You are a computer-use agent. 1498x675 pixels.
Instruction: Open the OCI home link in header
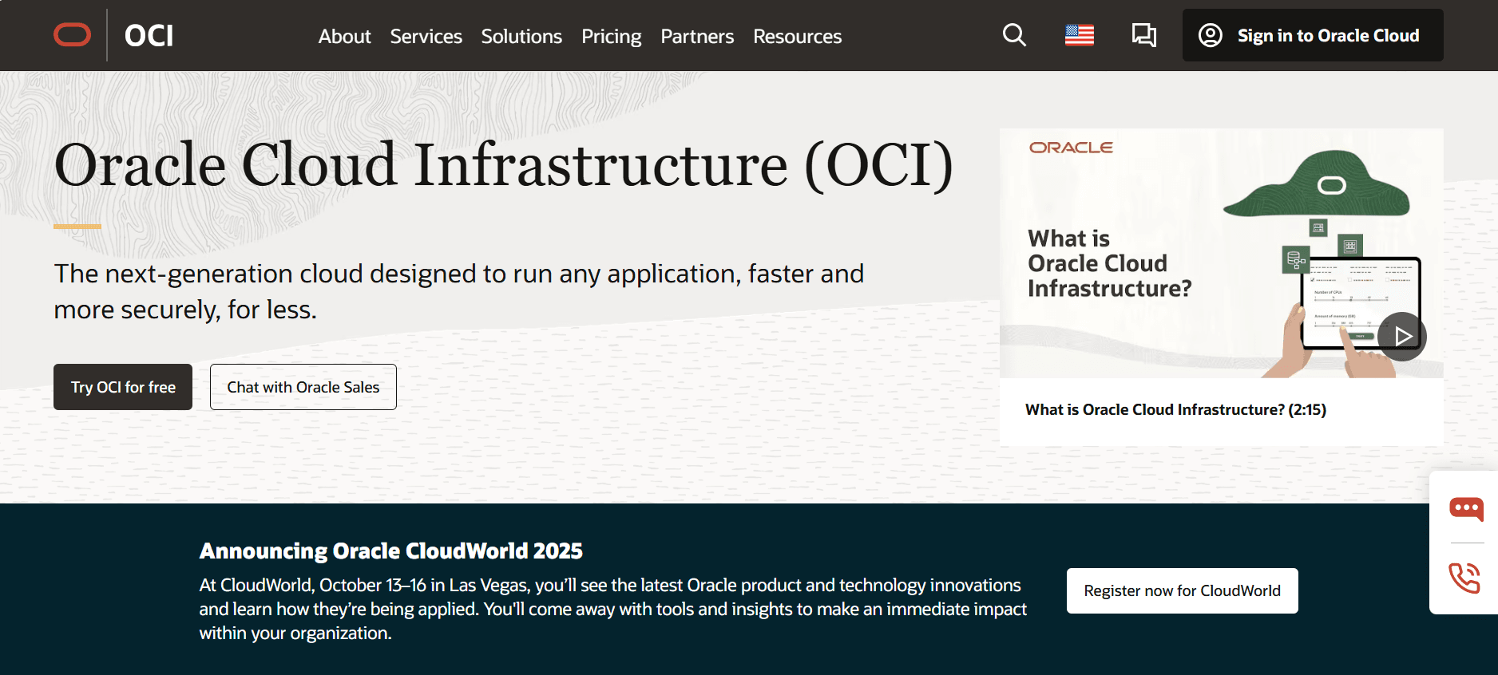pyautogui.click(x=149, y=35)
